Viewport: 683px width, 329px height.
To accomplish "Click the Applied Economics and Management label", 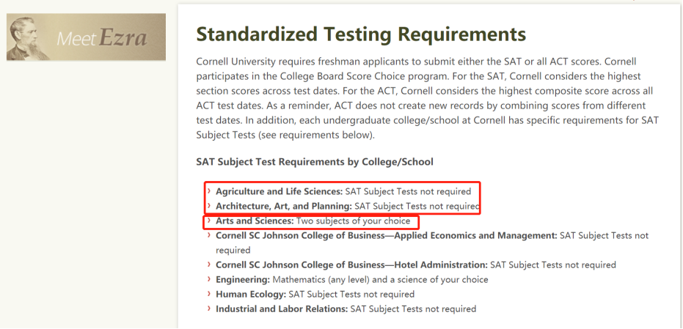I will [x=387, y=235].
